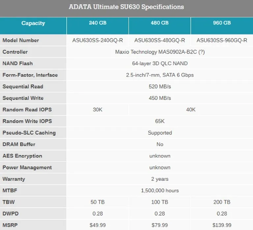Click 'unknown' in AES Encryption row

tap(160, 156)
